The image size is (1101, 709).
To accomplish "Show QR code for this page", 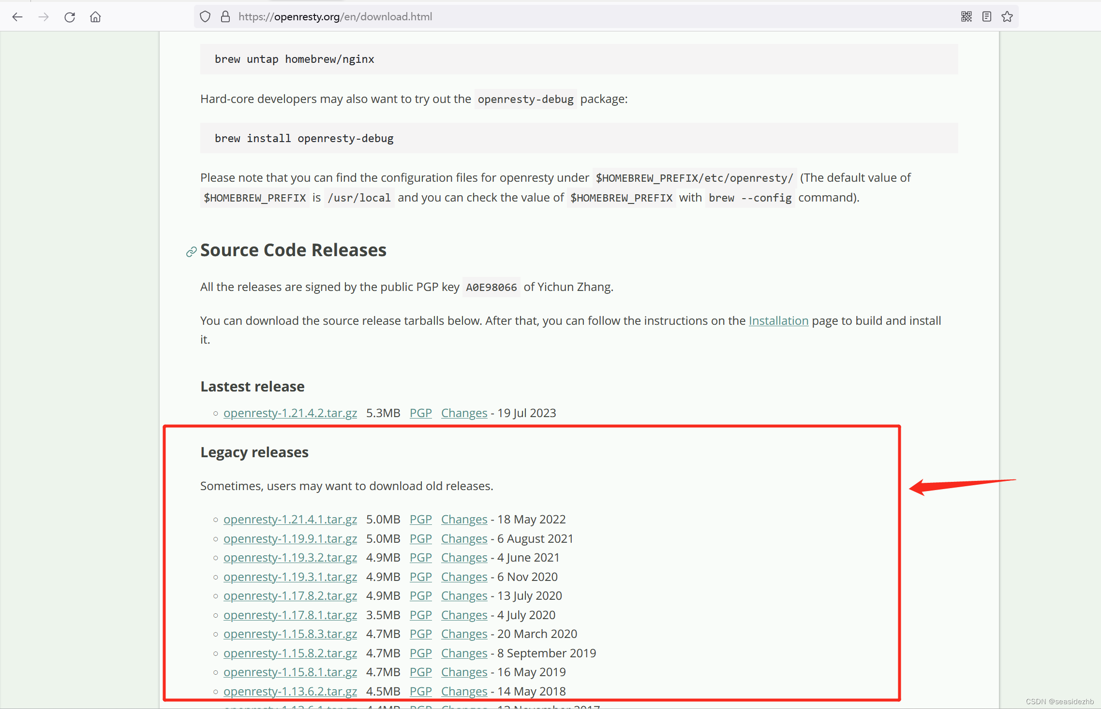I will [x=966, y=17].
